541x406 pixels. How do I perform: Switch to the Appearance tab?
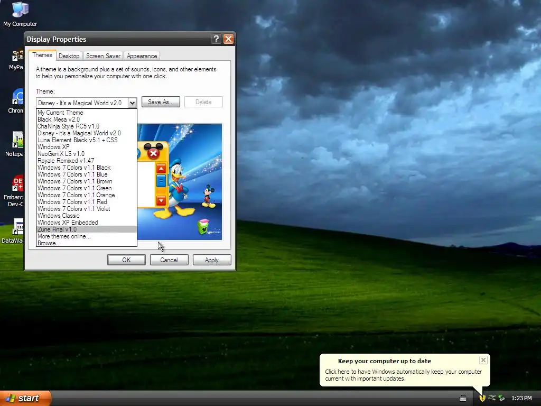point(142,56)
